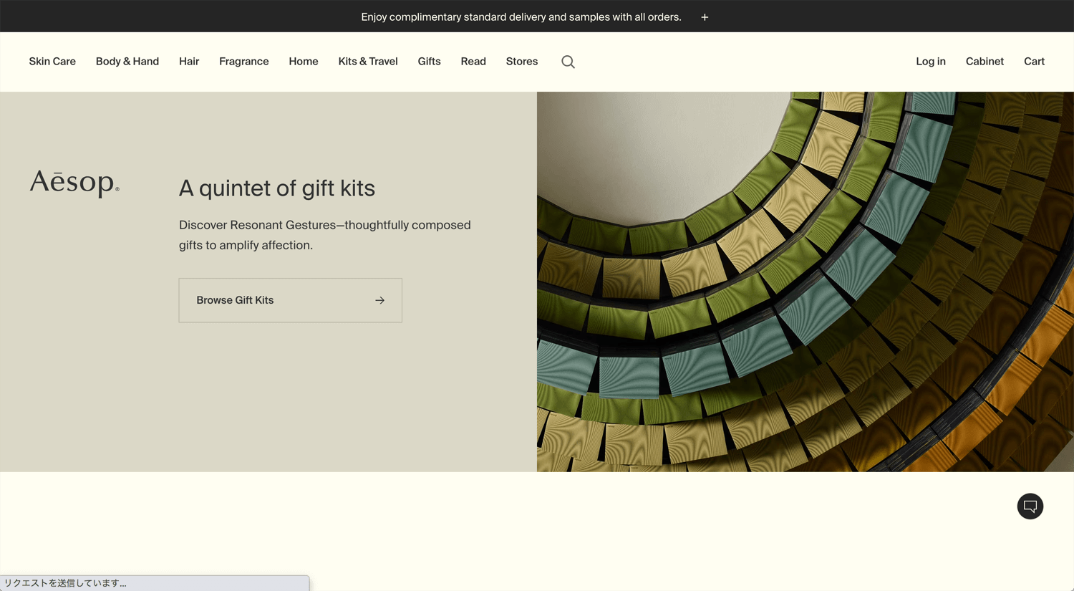1074x591 pixels.
Task: Click the Log in link
Action: (931, 62)
